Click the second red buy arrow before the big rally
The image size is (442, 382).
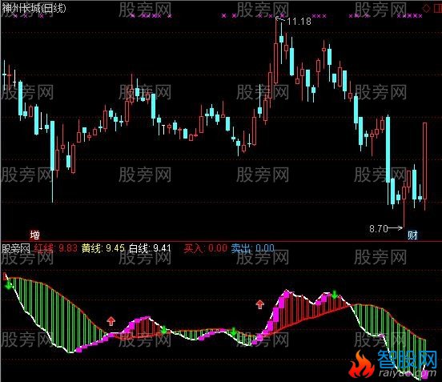click(260, 304)
